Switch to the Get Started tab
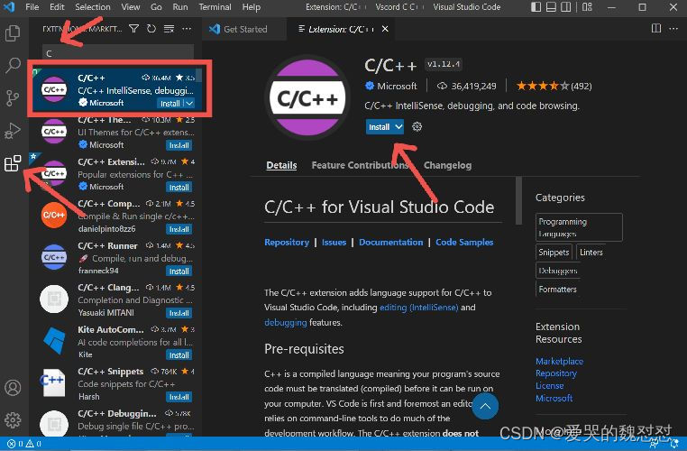This screenshot has width=687, height=451. [x=244, y=30]
